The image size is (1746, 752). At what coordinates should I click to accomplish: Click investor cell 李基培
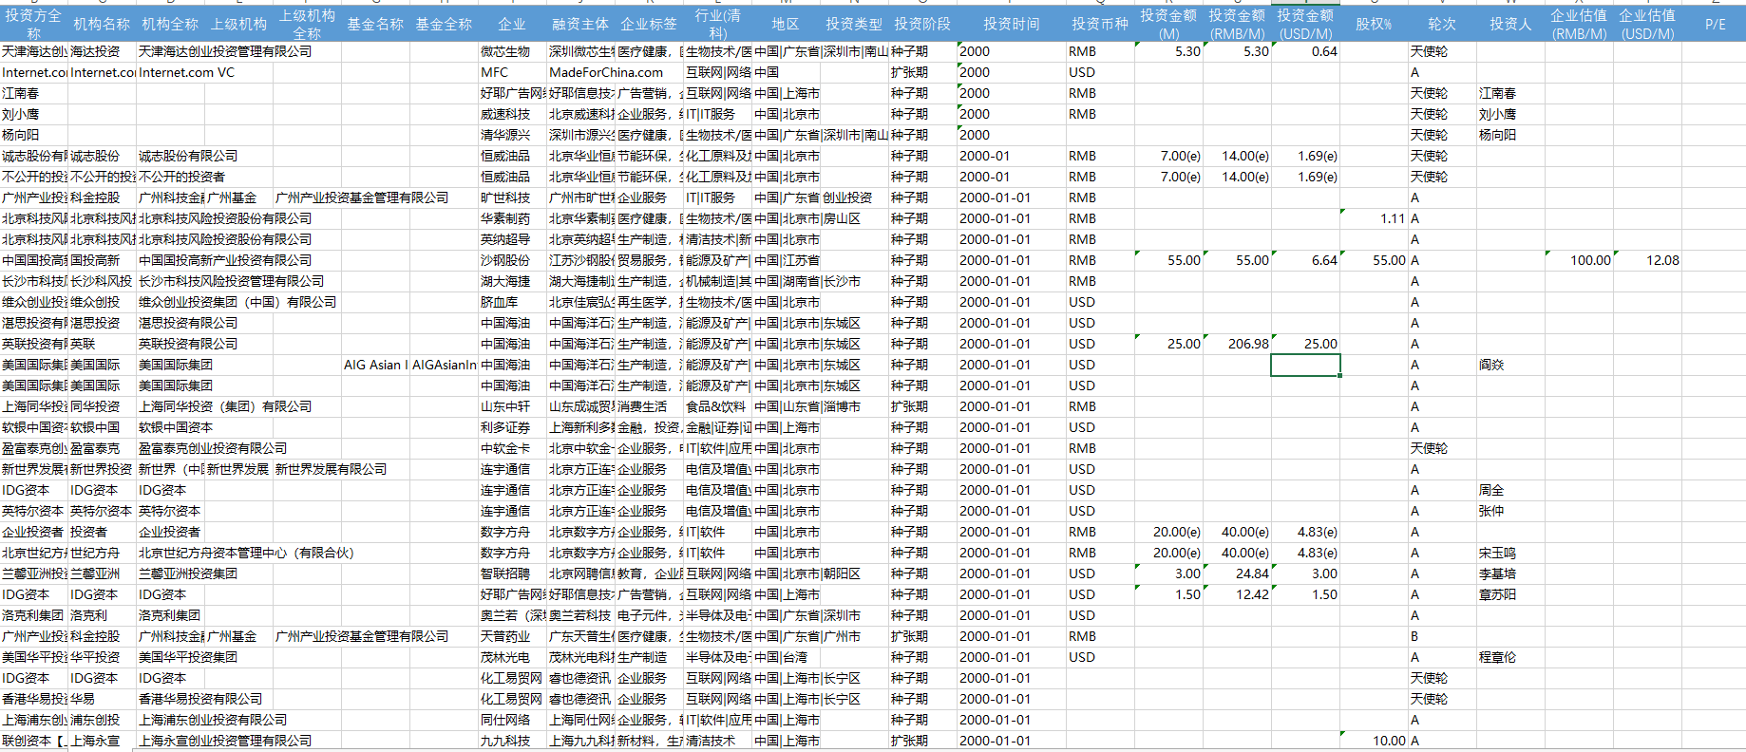(1510, 573)
